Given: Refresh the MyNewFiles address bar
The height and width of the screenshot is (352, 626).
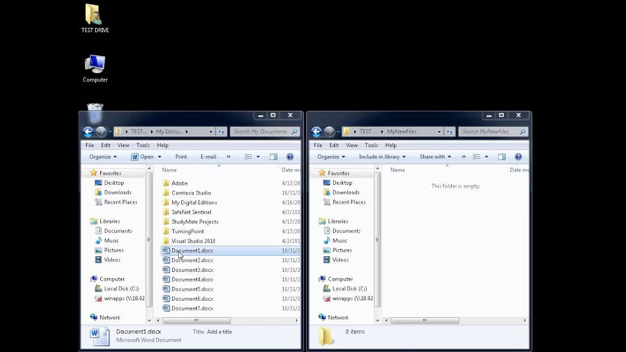Looking at the screenshot, I should pyautogui.click(x=450, y=132).
